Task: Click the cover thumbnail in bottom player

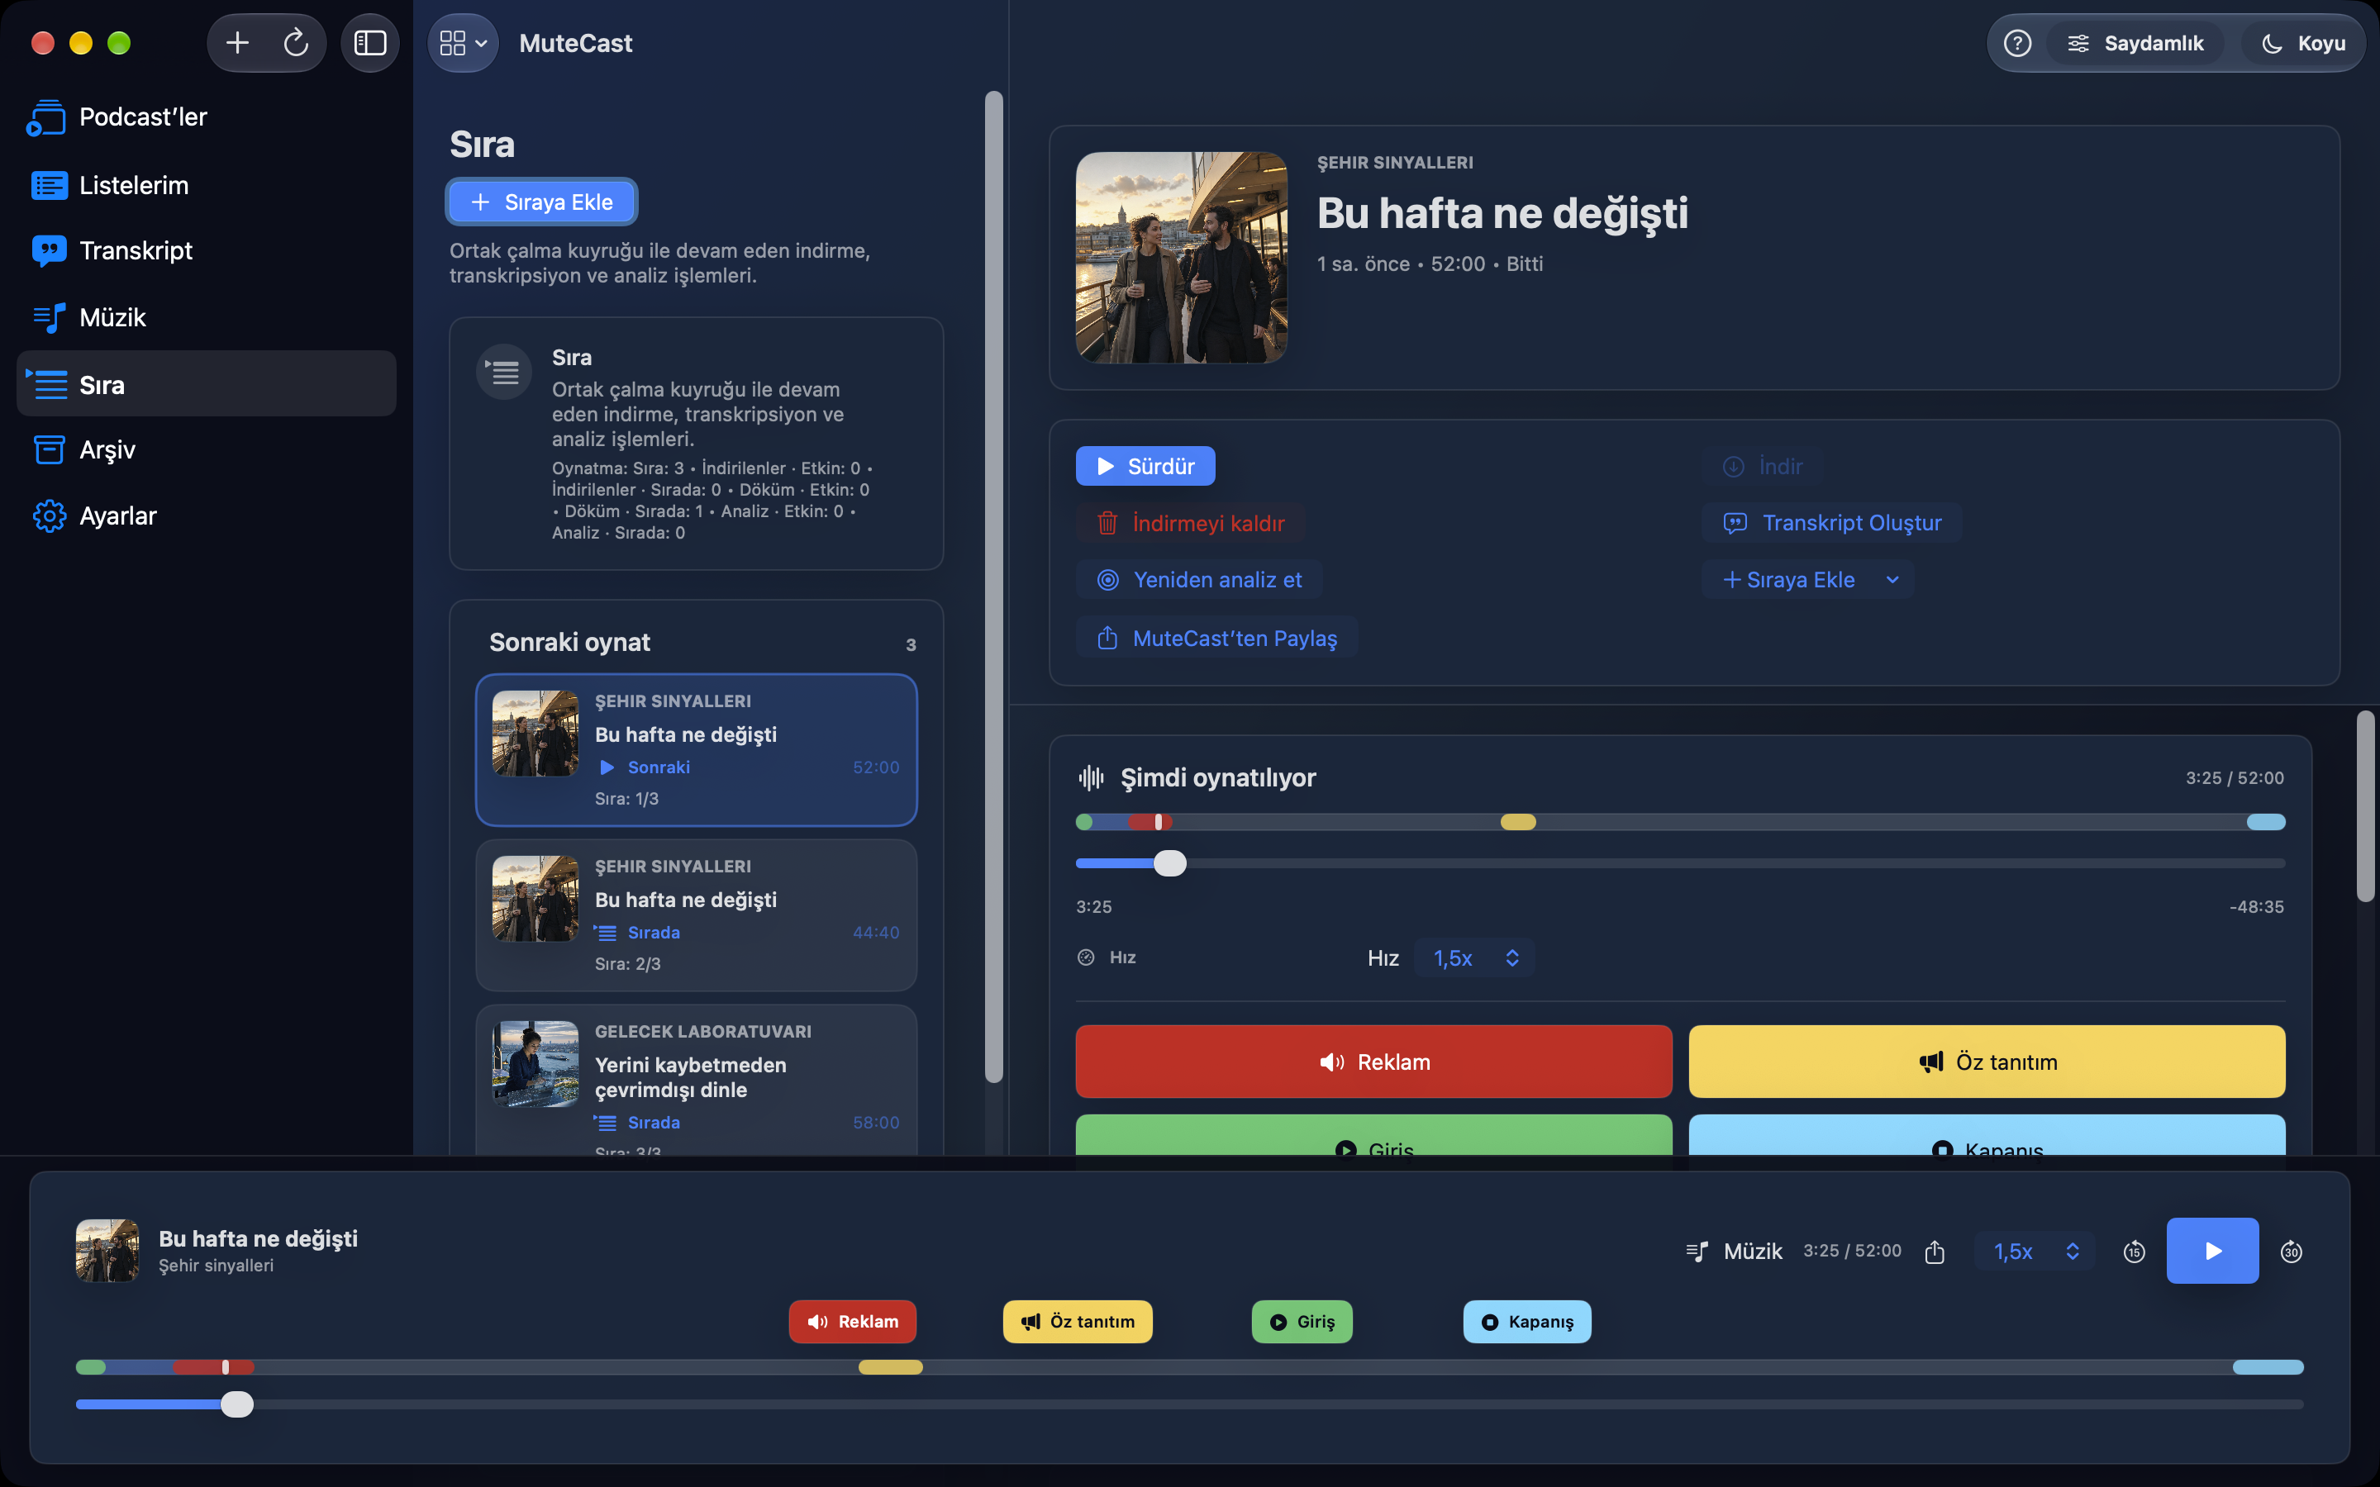Action: pos(107,1251)
